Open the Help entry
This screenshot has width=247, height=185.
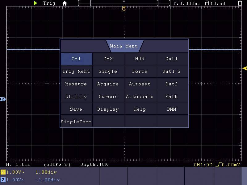(x=140, y=109)
